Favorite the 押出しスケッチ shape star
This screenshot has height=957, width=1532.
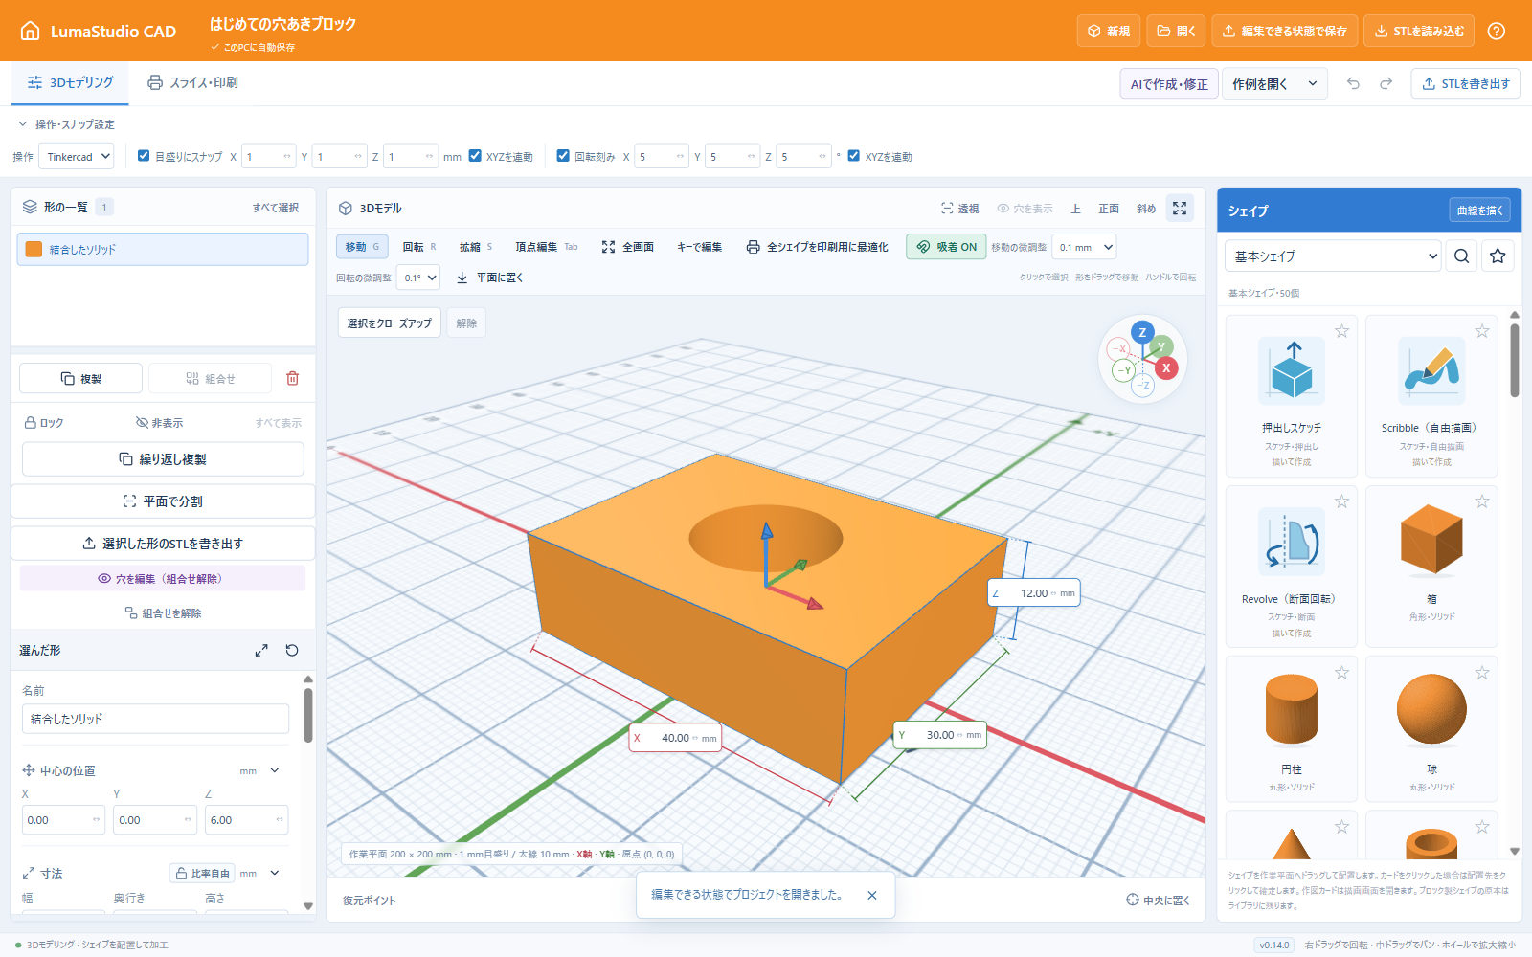click(1341, 331)
